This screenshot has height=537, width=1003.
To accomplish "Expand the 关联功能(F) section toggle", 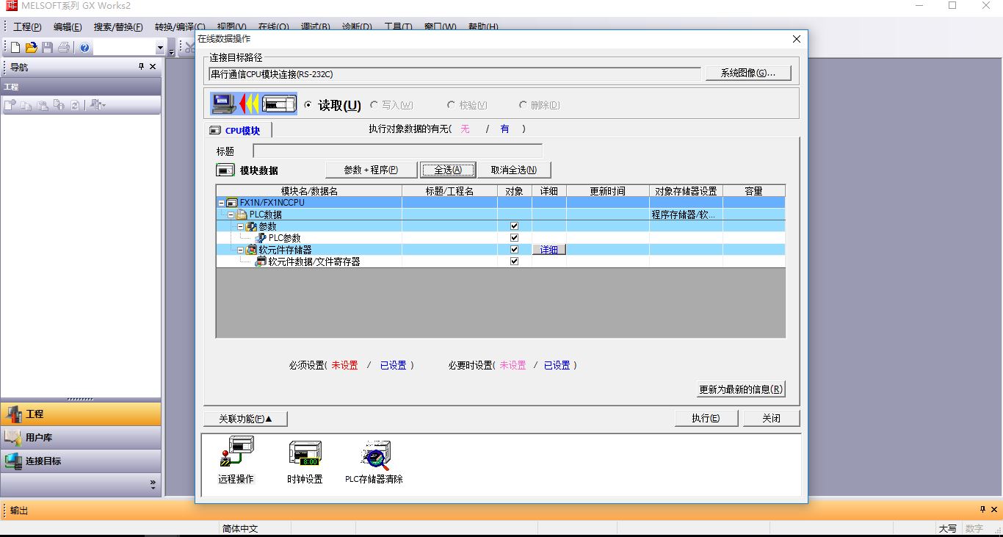I will click(x=245, y=419).
